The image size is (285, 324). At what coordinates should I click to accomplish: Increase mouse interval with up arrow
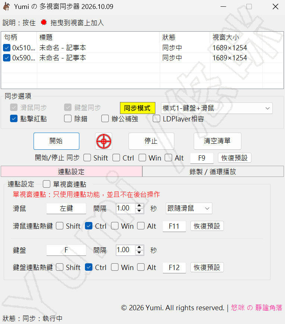point(139,206)
